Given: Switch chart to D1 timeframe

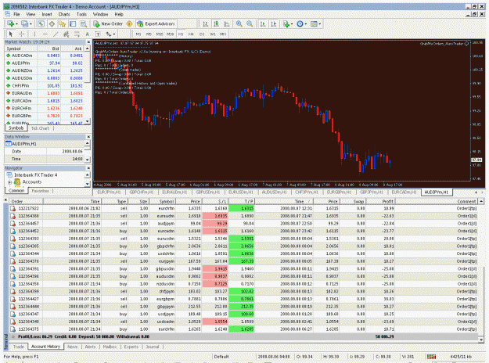Looking at the screenshot, I should [202, 34].
